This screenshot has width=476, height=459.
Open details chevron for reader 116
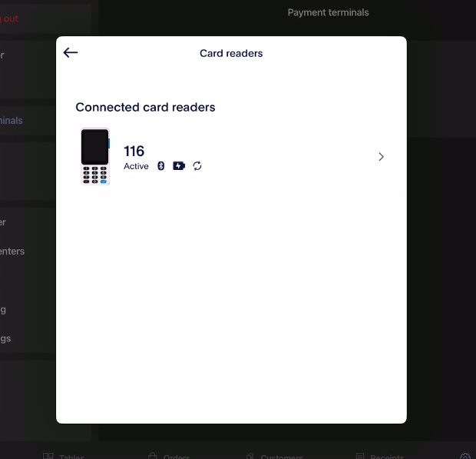coord(381,157)
